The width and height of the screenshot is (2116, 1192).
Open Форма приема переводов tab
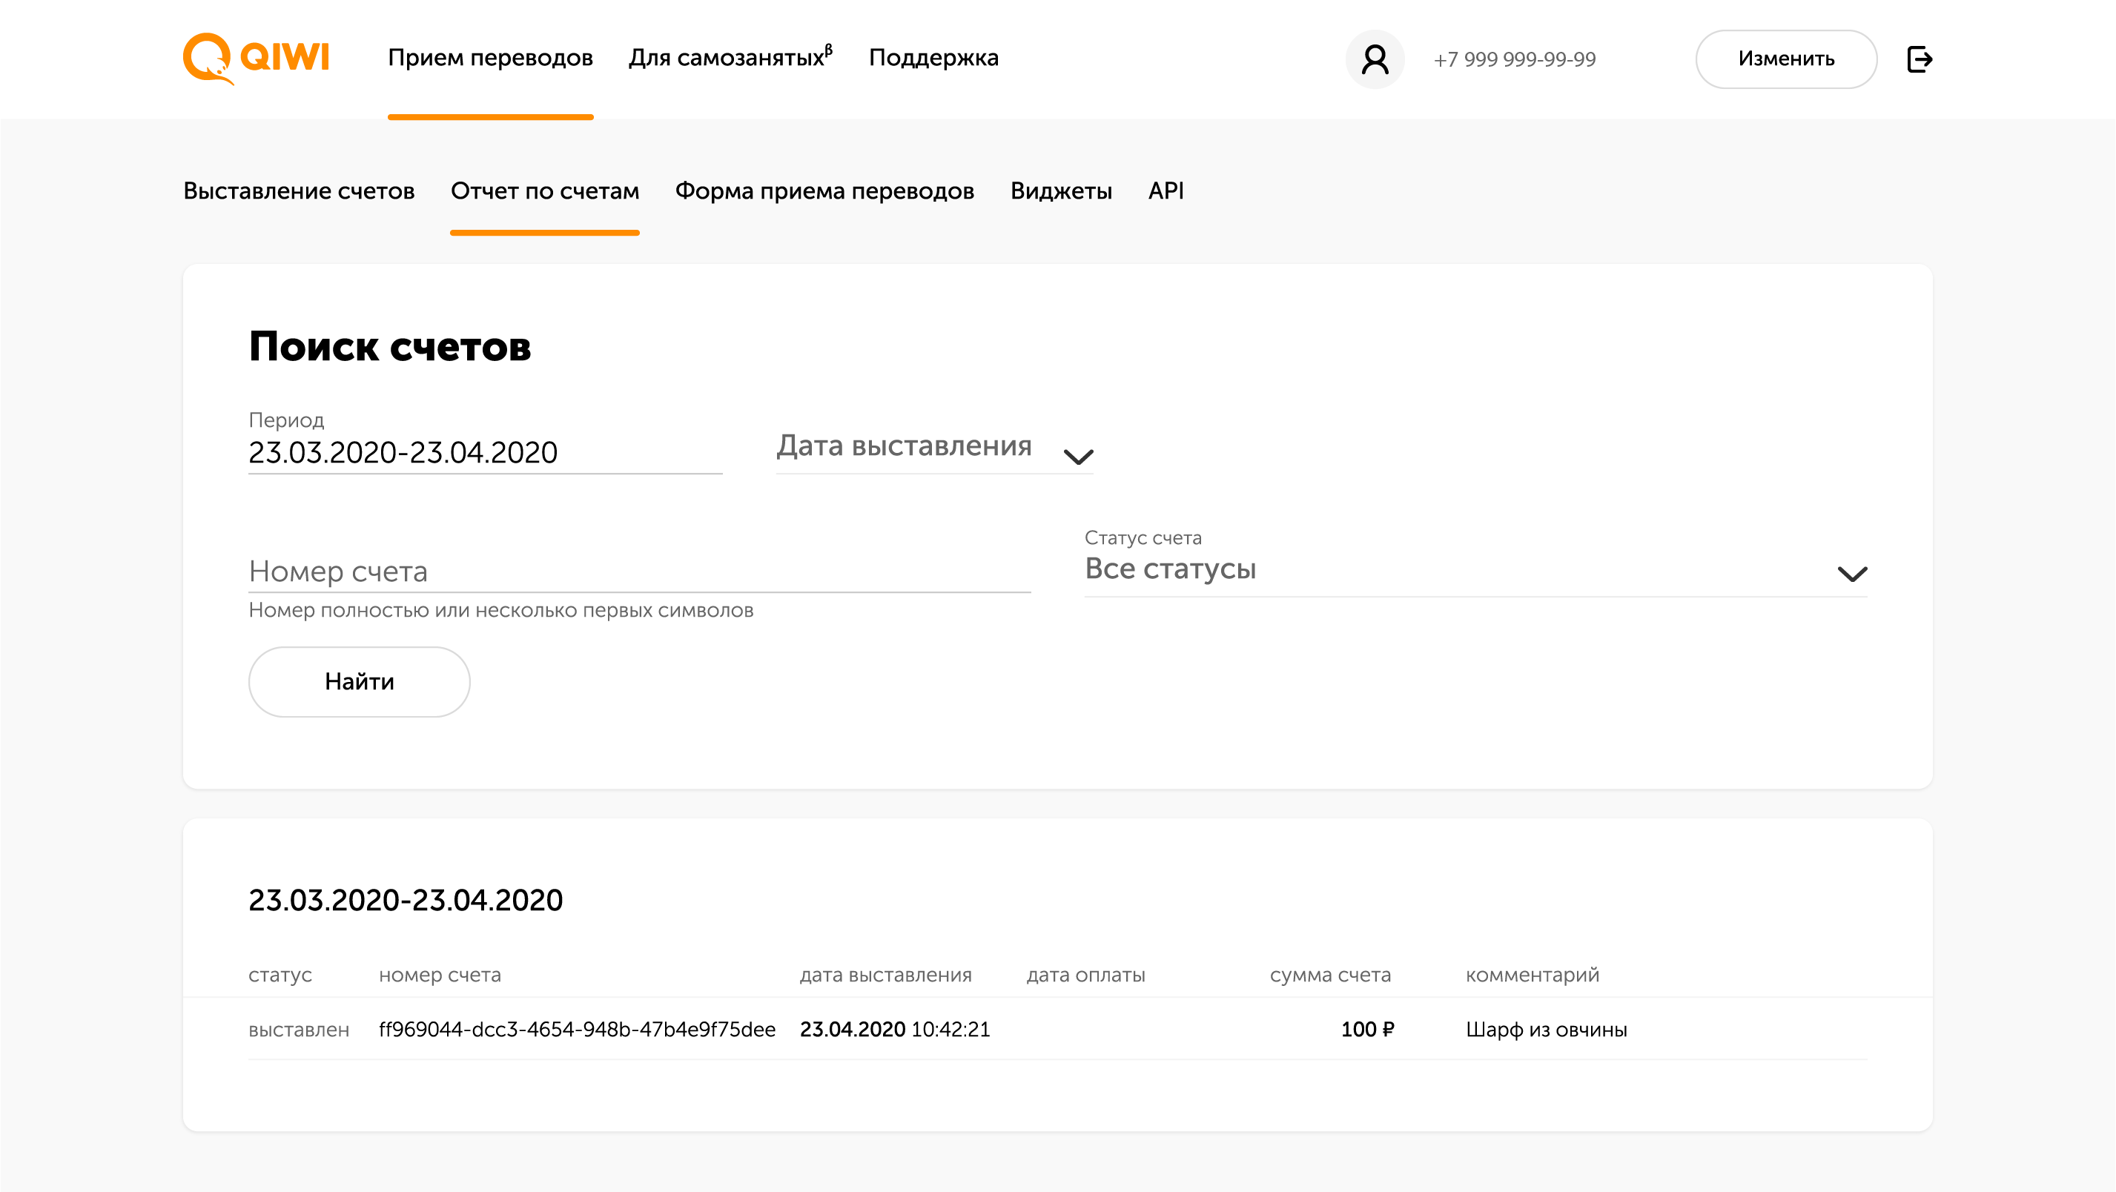[824, 191]
